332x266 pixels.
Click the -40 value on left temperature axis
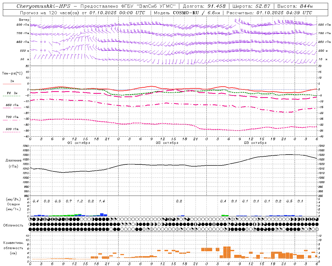27,136
